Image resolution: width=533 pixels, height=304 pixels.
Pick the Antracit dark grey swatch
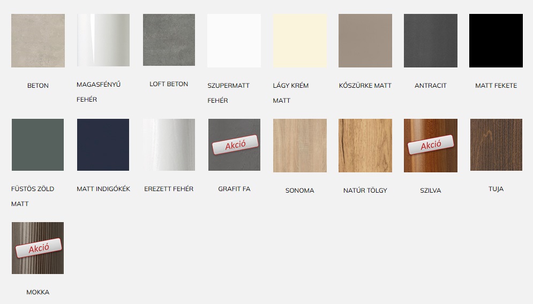431,41
